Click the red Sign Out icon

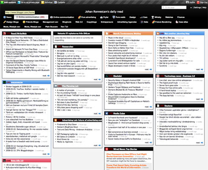(x=198, y=2)
